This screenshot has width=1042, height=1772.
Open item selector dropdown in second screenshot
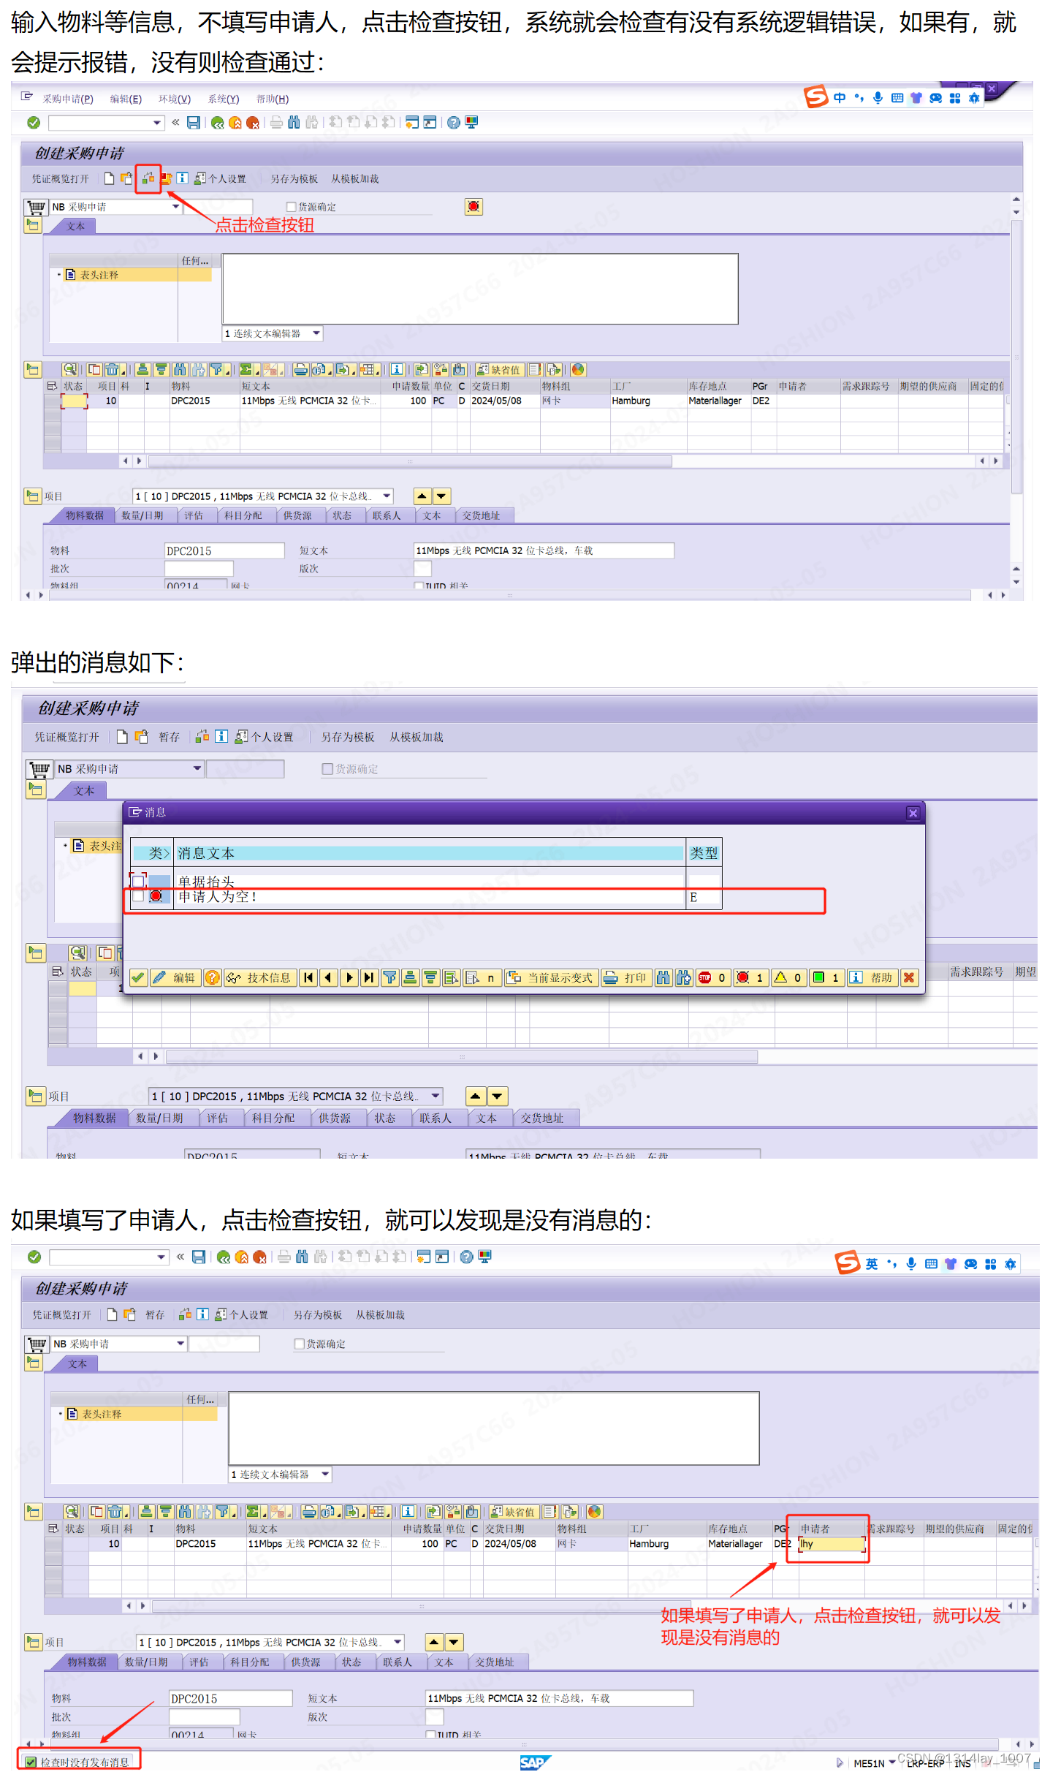[436, 1097]
